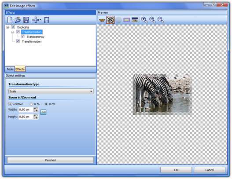Image resolution: width=232 pixels, height=179 pixels.
Task: Select the Duplicate tree item
Action: (x=23, y=27)
